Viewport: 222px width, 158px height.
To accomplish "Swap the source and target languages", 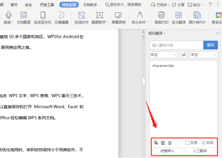I will 184,55.
